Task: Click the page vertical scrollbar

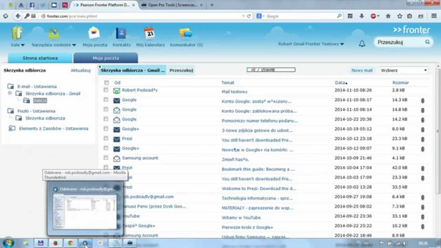Action: 438,131
